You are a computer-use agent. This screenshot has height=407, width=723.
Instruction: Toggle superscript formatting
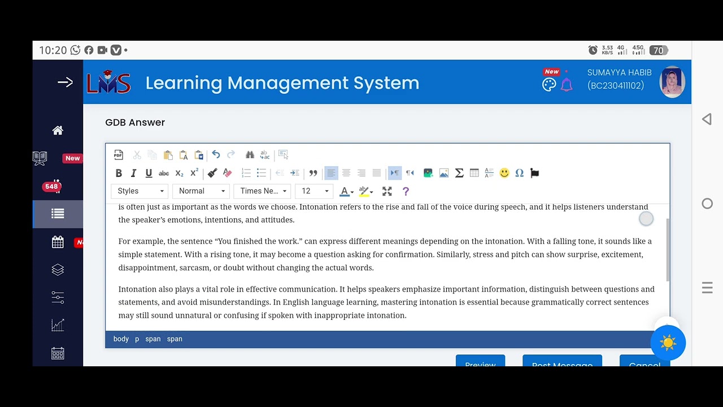pos(194,173)
